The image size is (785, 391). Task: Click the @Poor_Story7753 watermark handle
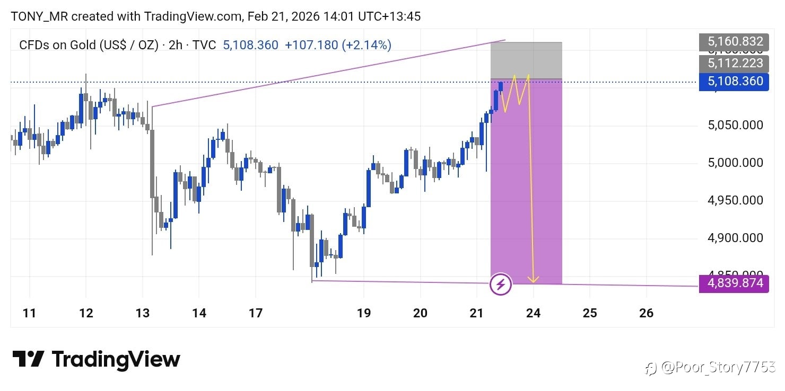(x=719, y=367)
